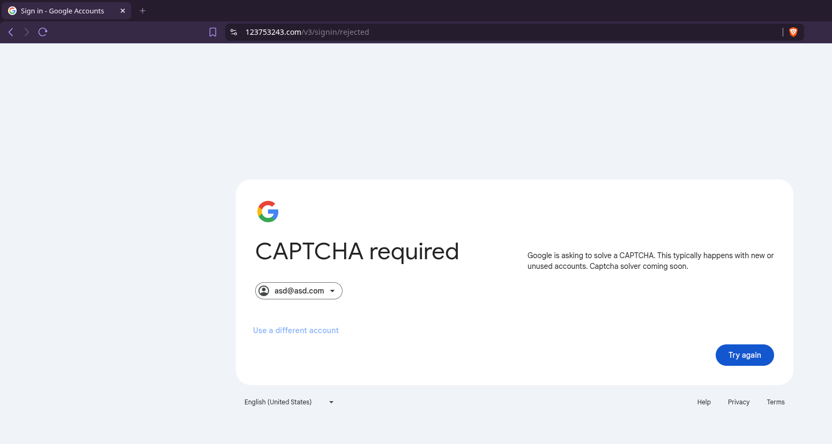This screenshot has width=832, height=444.
Task: Open the Brave Shields lion icon
Action: [793, 32]
